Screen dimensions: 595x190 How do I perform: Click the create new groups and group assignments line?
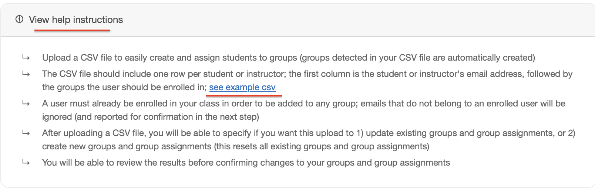tap(236, 146)
